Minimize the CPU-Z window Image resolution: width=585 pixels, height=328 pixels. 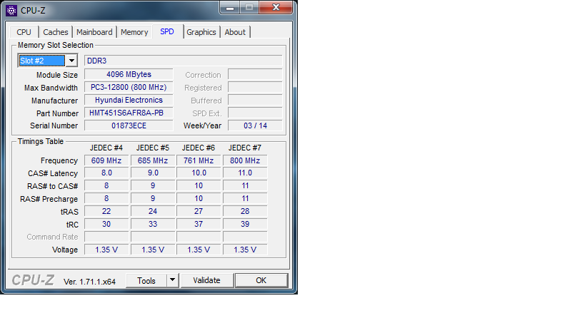coord(230,7)
